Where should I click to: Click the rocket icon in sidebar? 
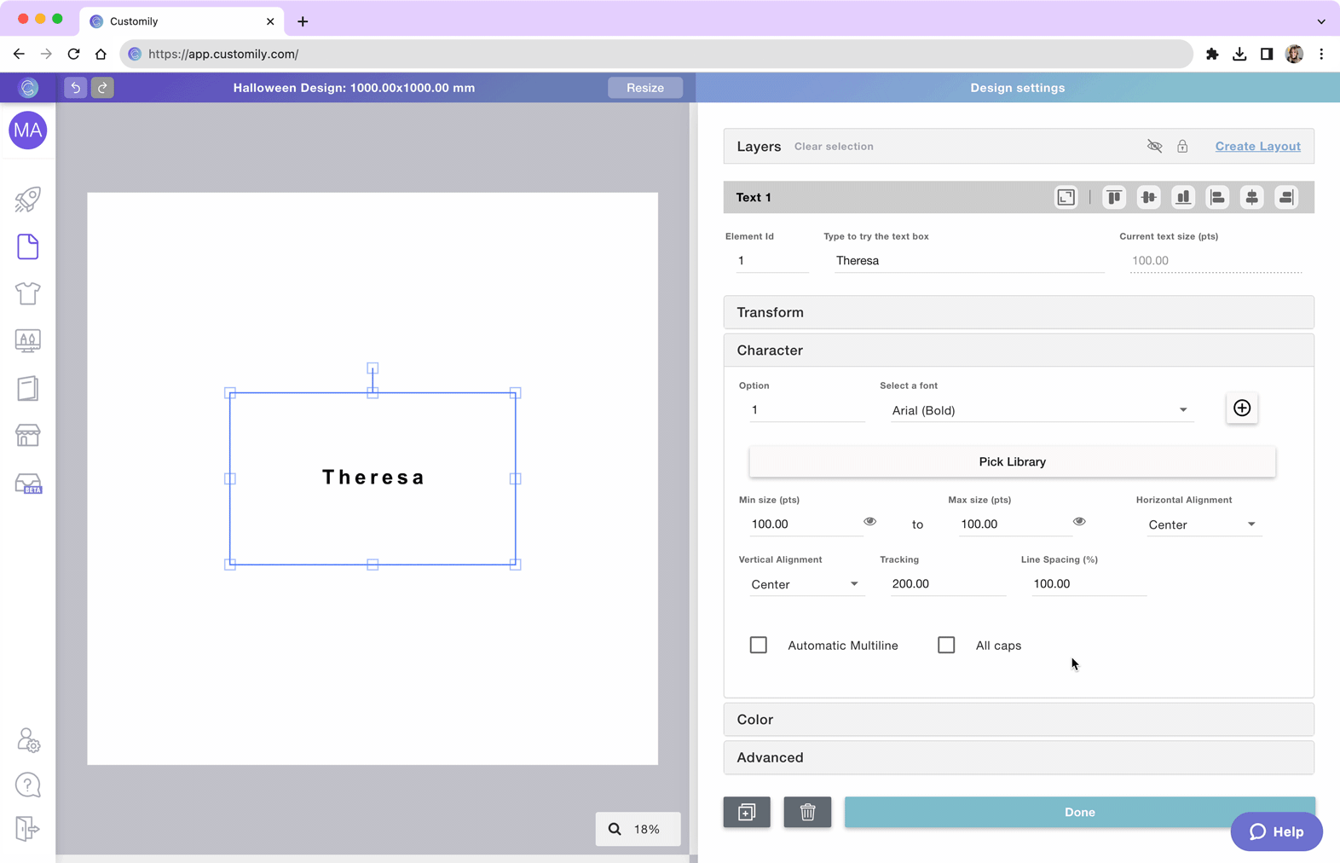point(27,200)
